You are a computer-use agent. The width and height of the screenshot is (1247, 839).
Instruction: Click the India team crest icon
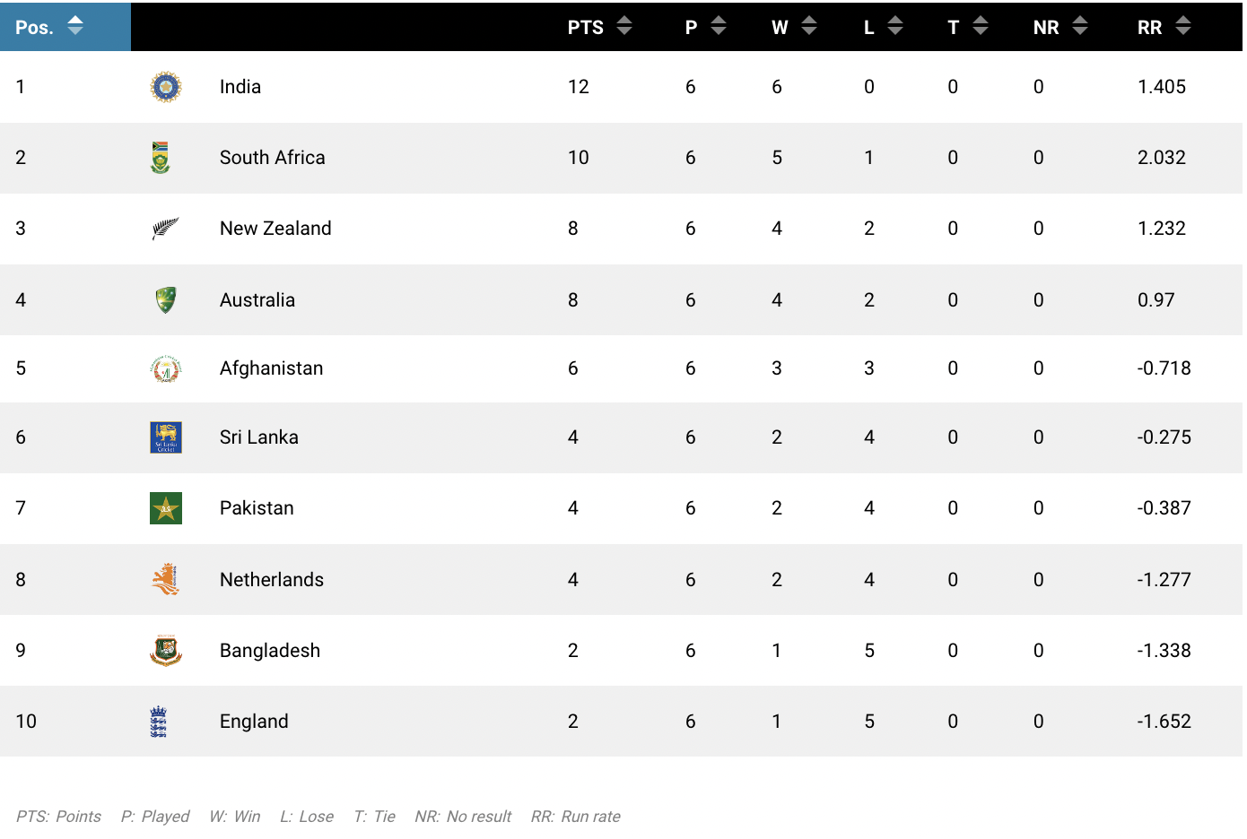pyautogui.click(x=166, y=86)
